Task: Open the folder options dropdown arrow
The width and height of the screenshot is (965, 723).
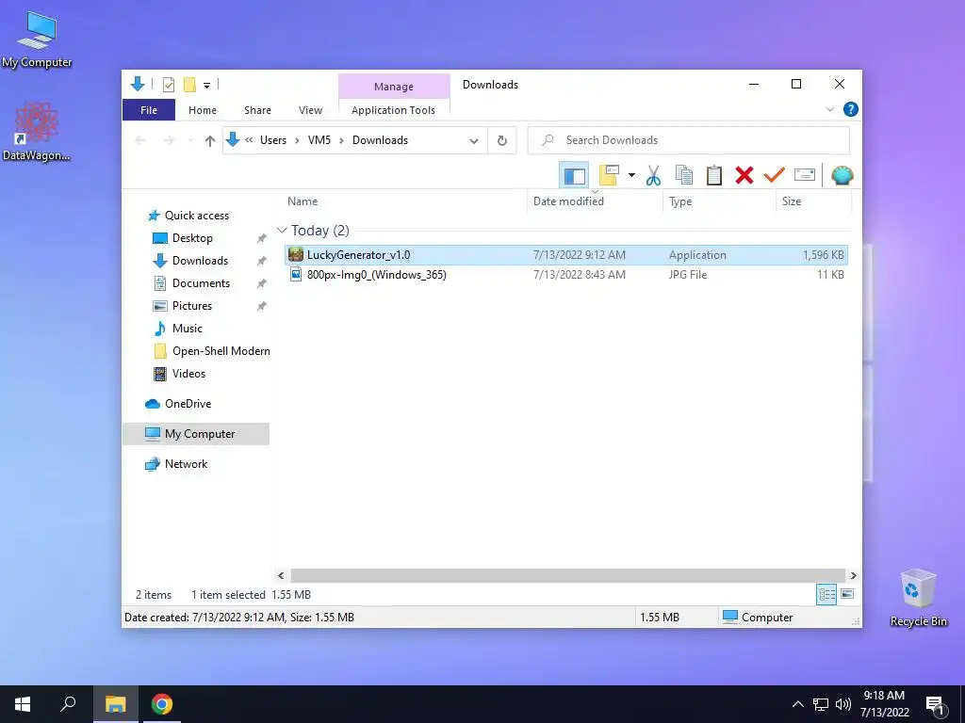Action: click(x=631, y=175)
